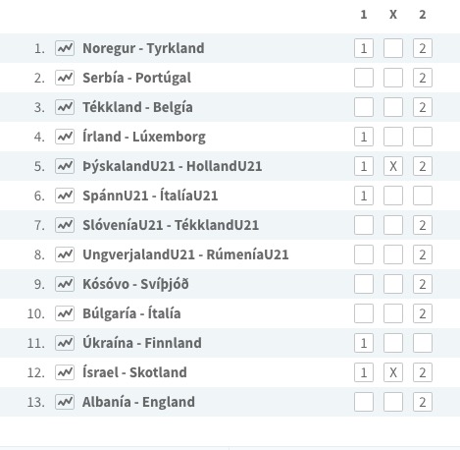Select box 1 for Albanía - England

364,402
